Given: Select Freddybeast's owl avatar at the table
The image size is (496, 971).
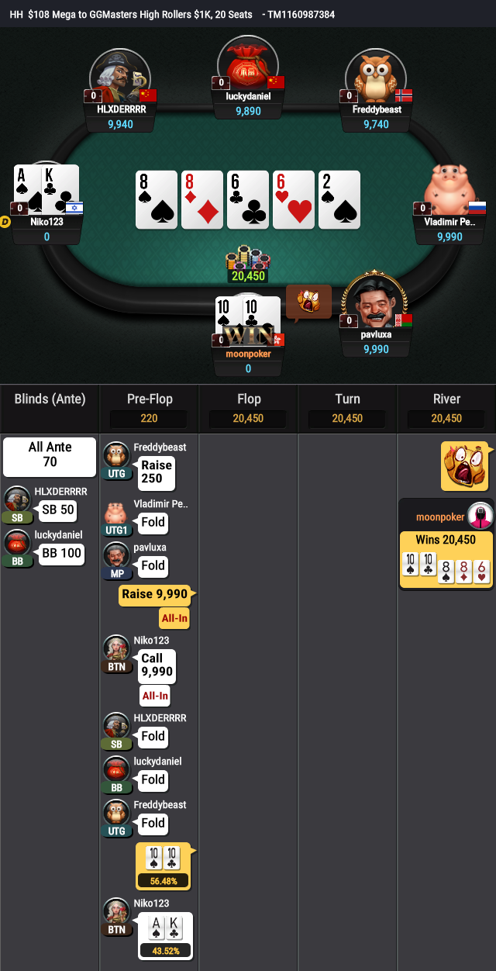Looking at the screenshot, I should point(376,75).
